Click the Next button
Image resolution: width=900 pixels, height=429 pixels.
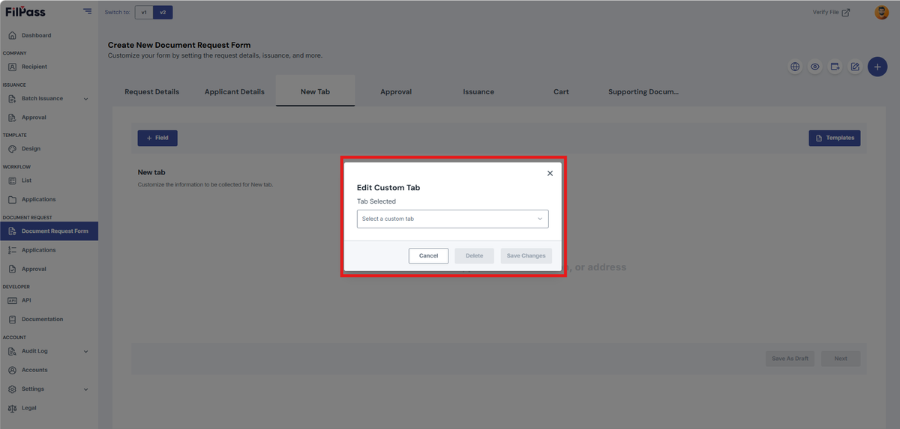[x=841, y=359]
